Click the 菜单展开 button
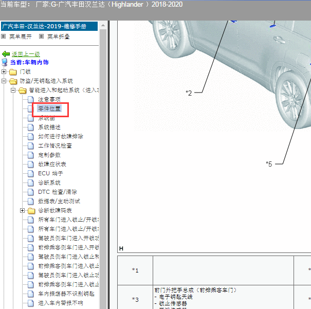Screen dimensions: 311x309 (21, 37)
